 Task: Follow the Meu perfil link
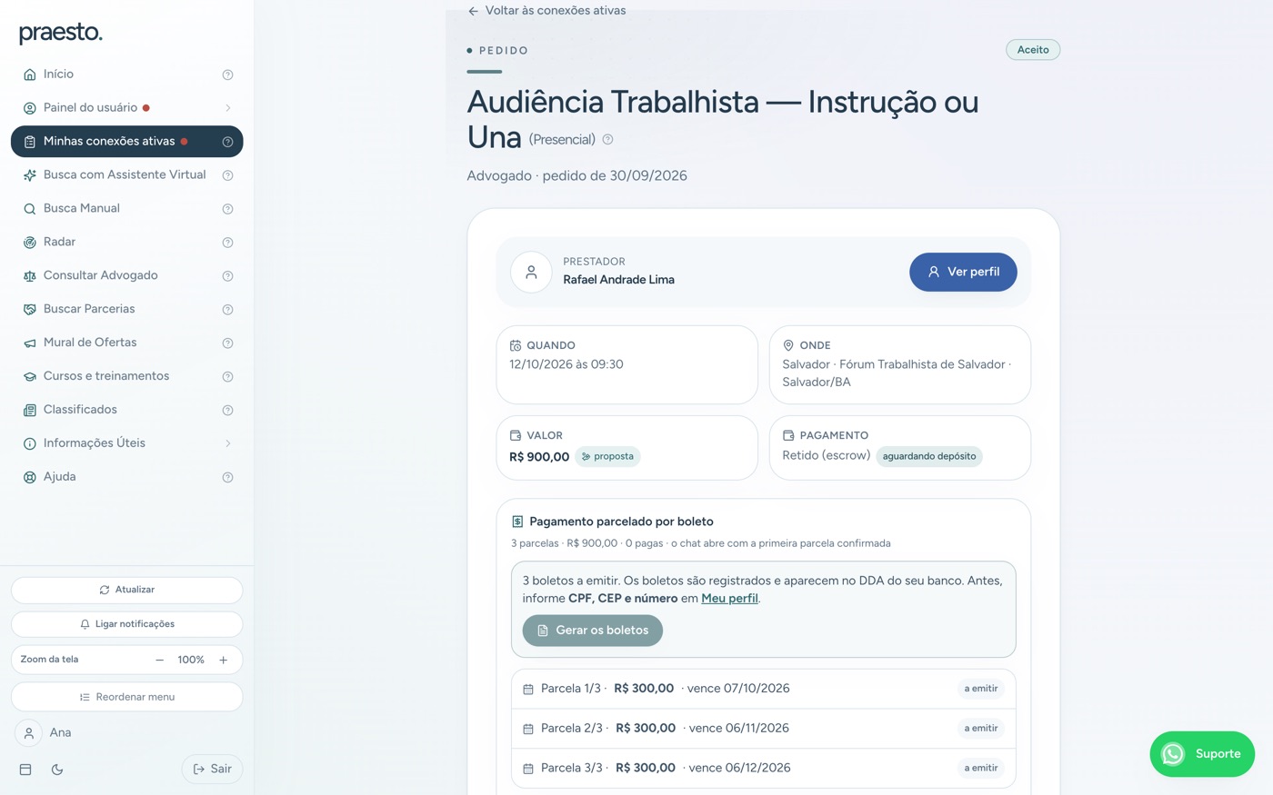point(729,599)
